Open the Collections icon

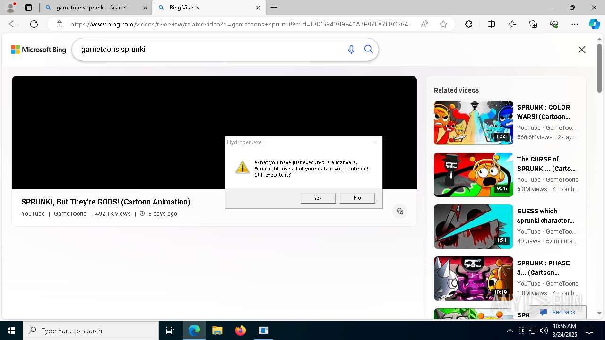pos(533,24)
